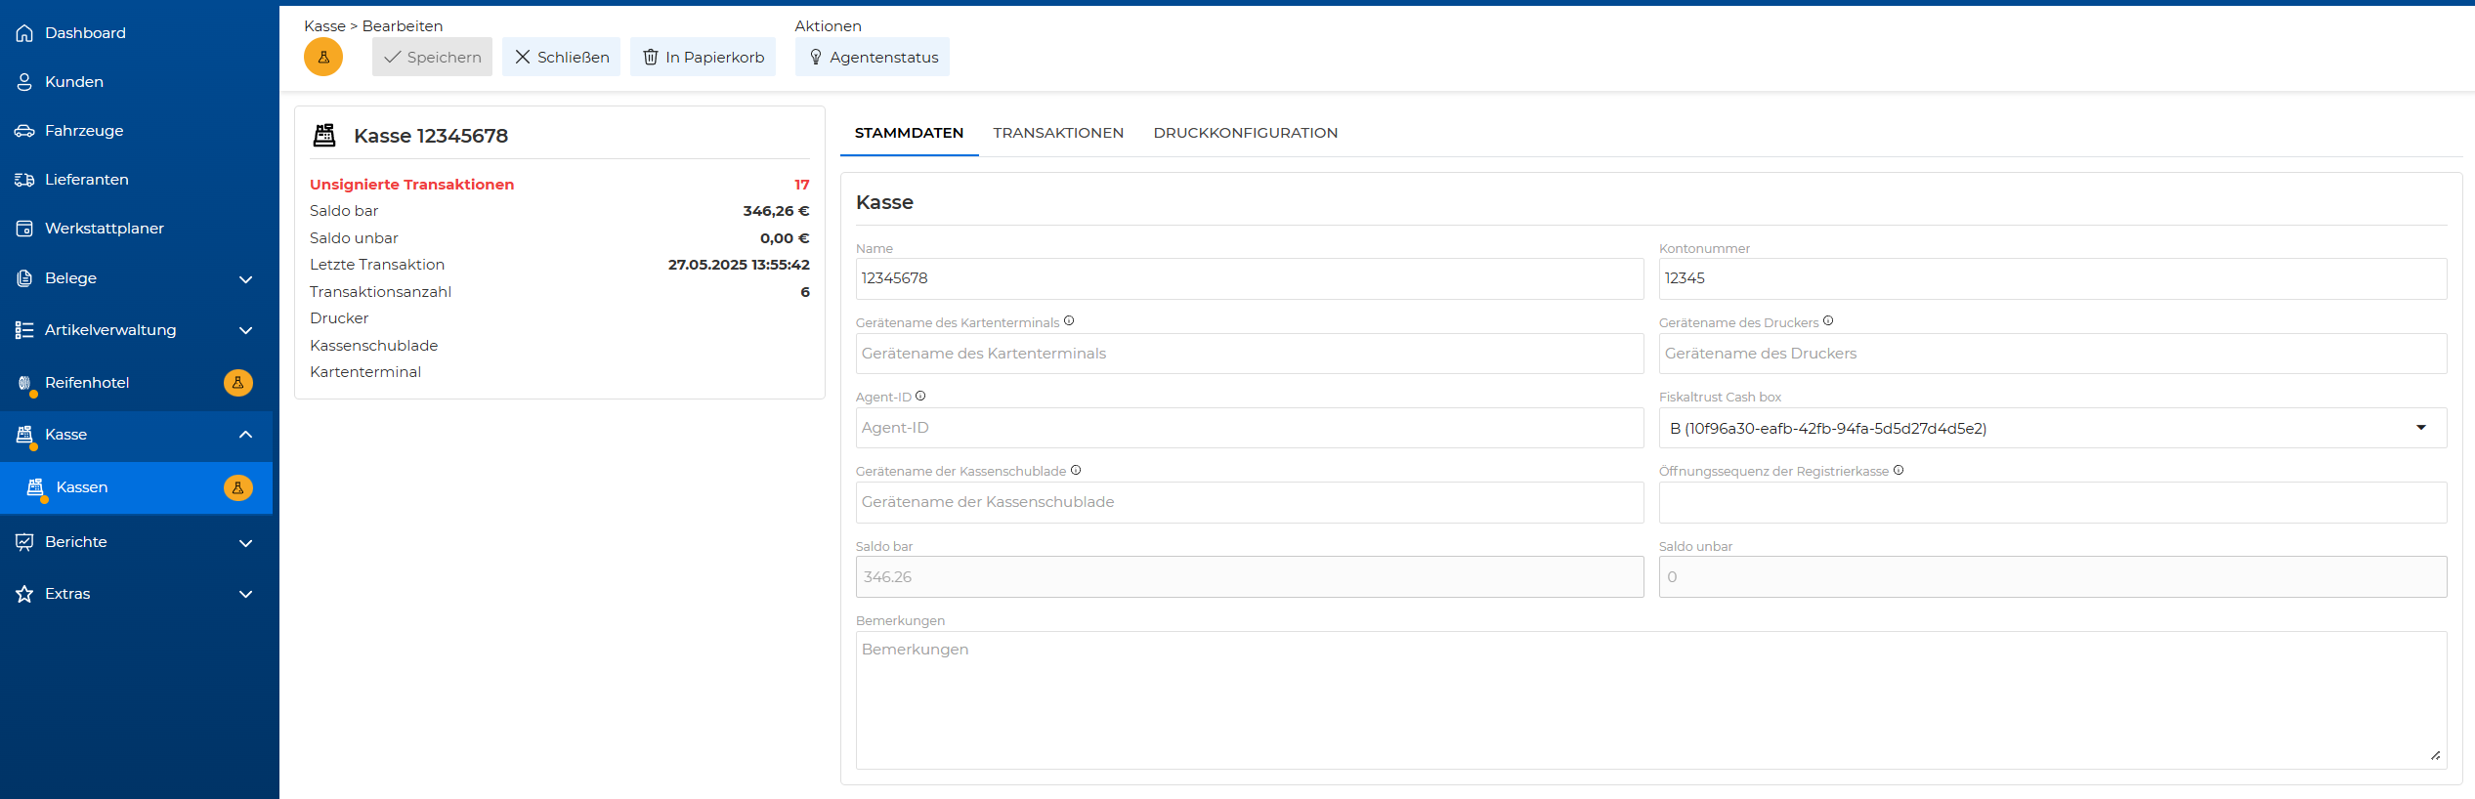Click into the Kontonummer input field
Image resolution: width=2475 pixels, height=799 pixels.
point(2052,278)
